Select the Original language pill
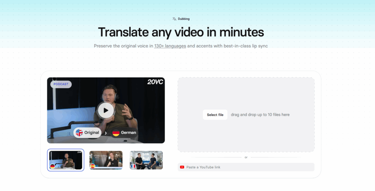Screen dimensions: 375x191 point(87,133)
